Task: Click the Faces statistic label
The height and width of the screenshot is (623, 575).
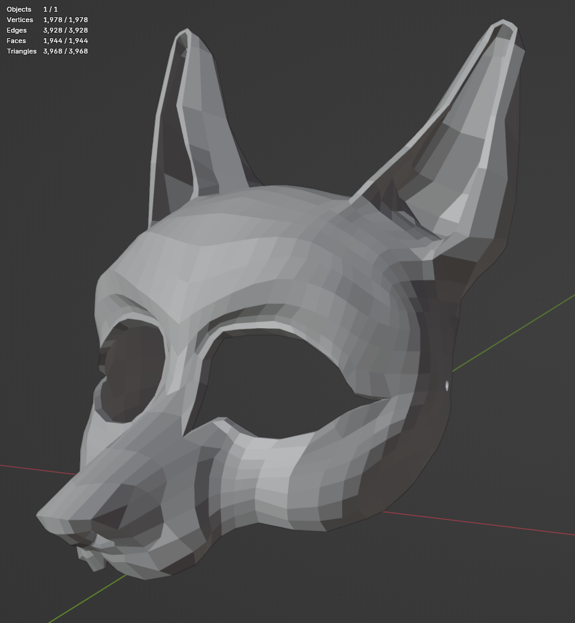Action: tap(16, 41)
